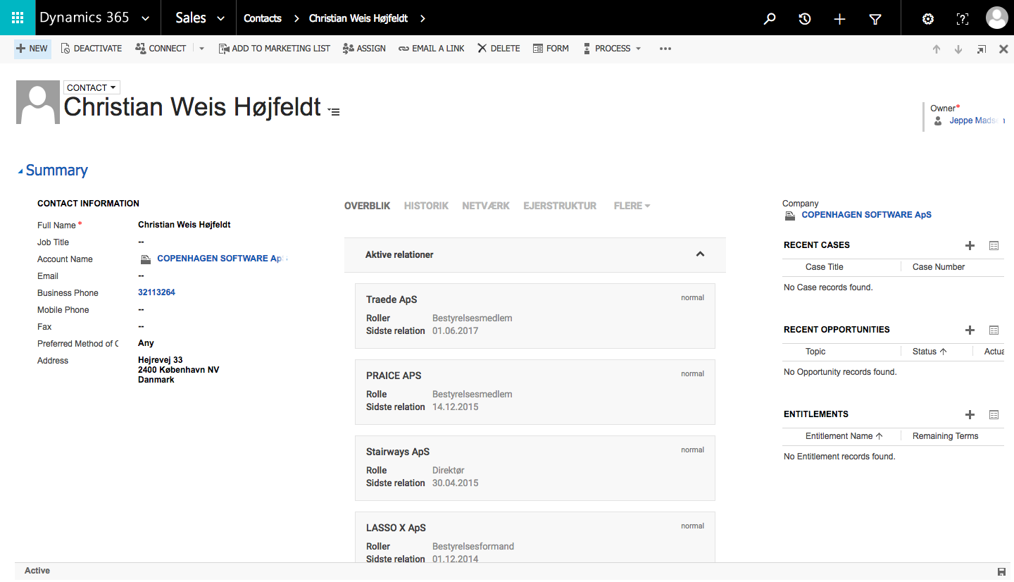Click the business phone 32113264
The width and height of the screenshot is (1014, 582).
pyautogui.click(x=156, y=292)
